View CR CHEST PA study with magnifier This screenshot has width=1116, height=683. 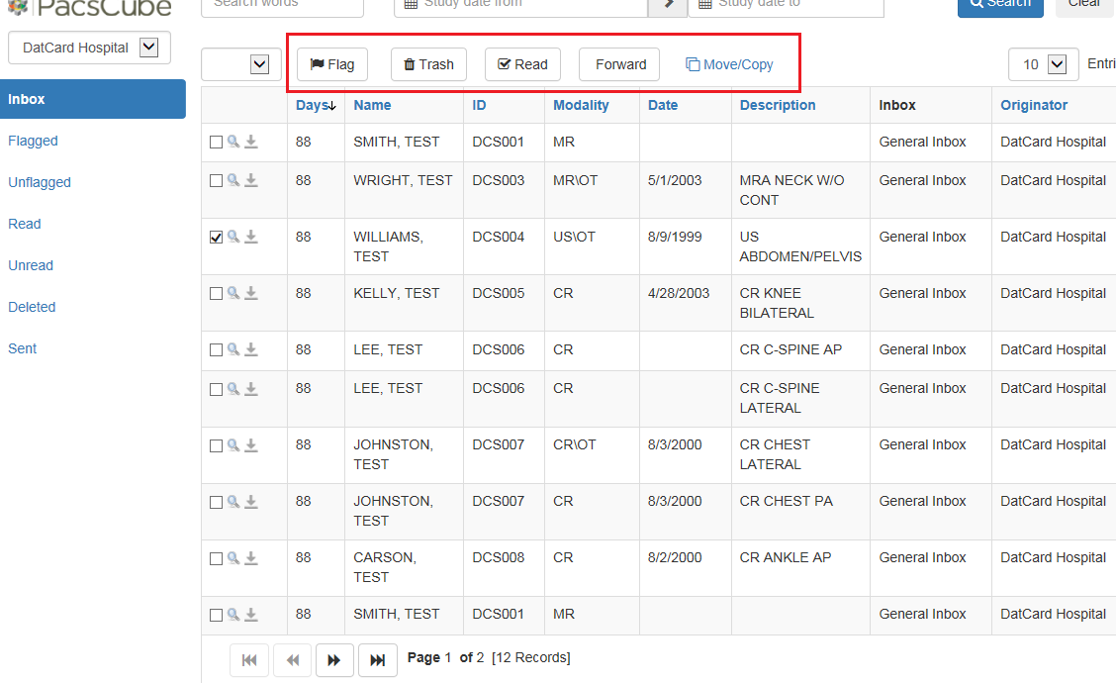point(233,501)
